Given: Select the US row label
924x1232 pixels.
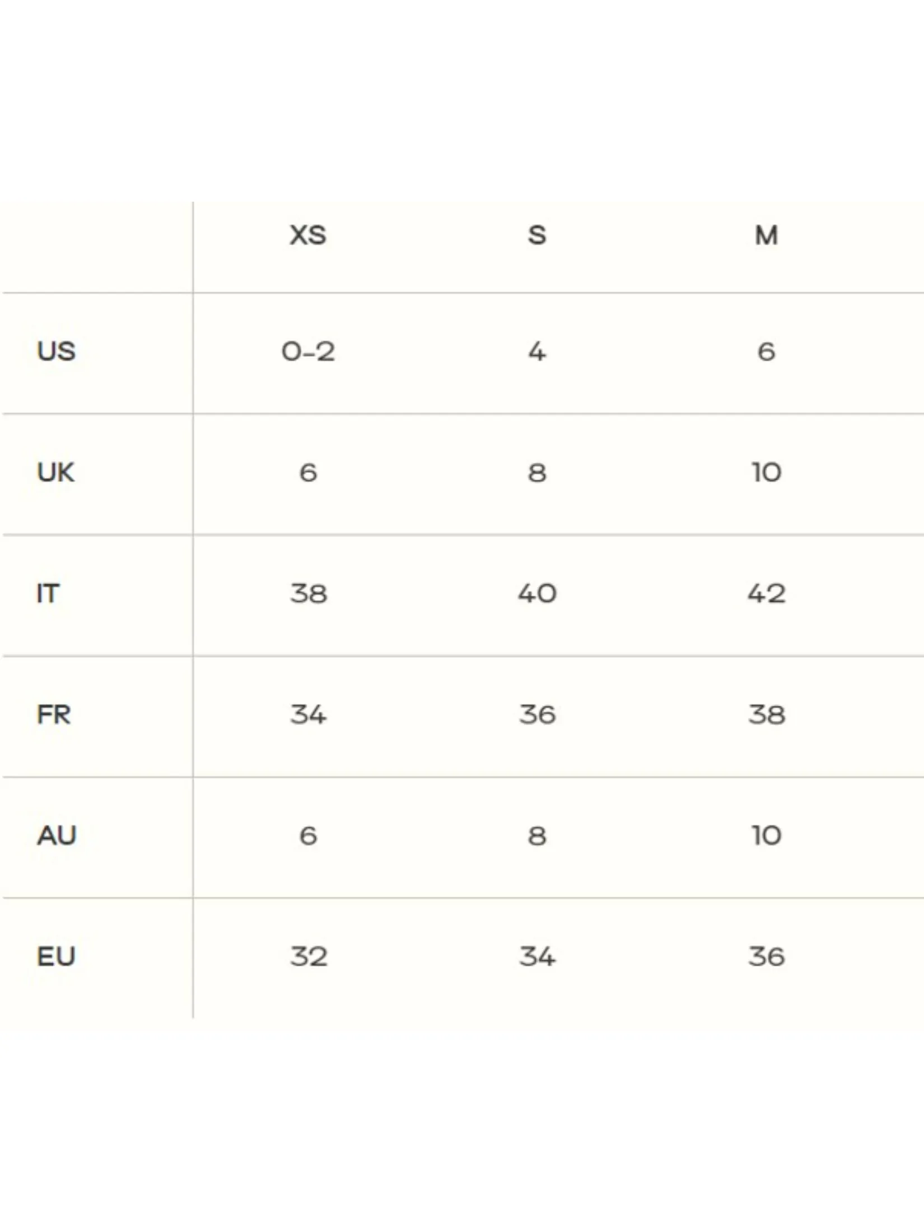Looking at the screenshot, I should point(56,352).
